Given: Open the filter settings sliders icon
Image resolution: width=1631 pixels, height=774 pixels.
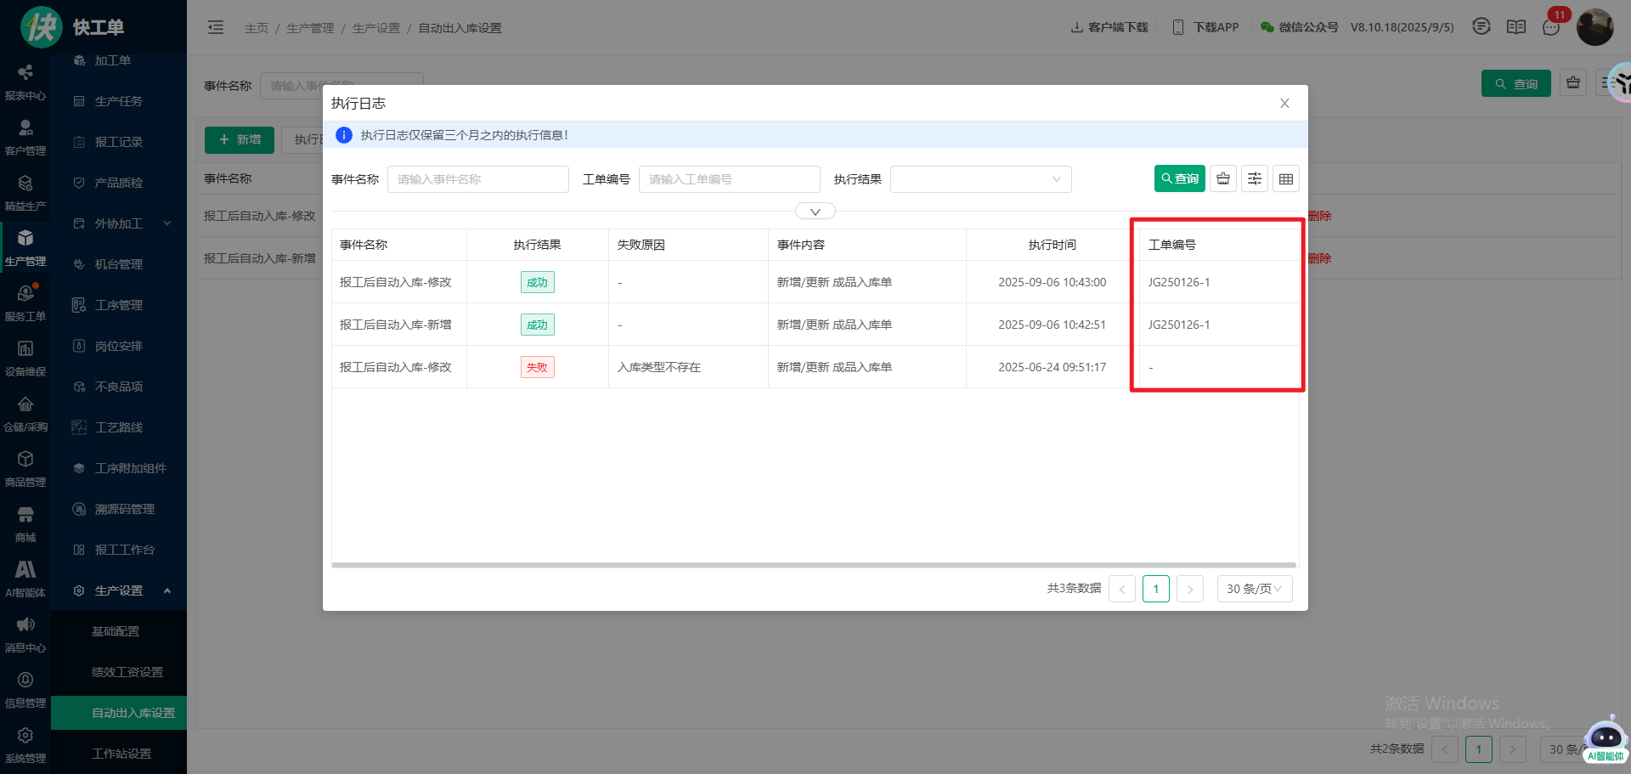Looking at the screenshot, I should click(x=1254, y=178).
